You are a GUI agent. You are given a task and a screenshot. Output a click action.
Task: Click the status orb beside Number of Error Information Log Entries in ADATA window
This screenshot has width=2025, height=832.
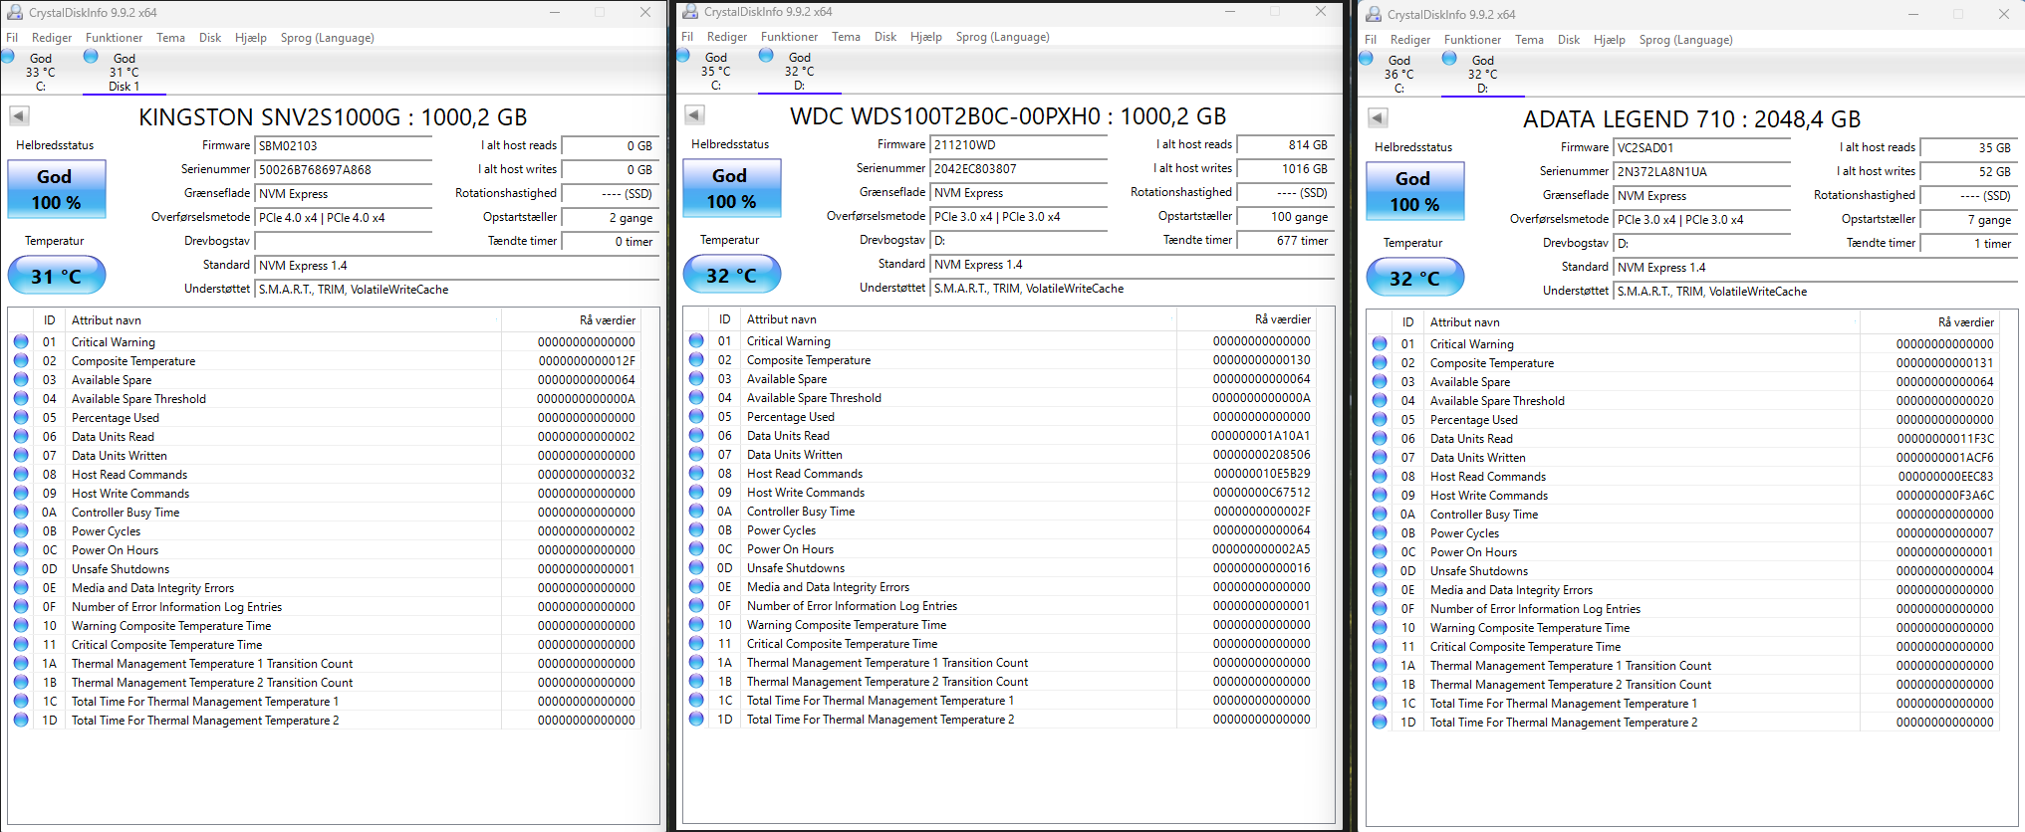[1380, 608]
